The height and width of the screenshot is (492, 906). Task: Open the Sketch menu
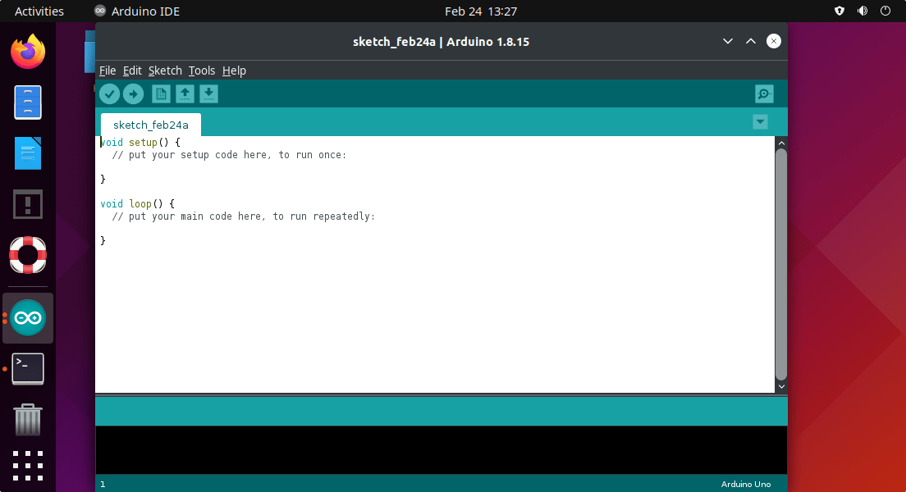[x=165, y=71]
